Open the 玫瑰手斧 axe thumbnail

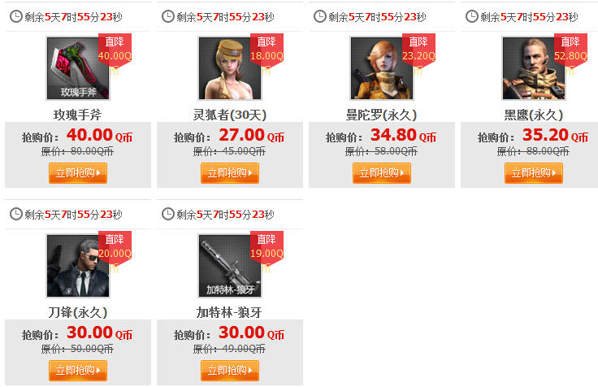[78, 68]
